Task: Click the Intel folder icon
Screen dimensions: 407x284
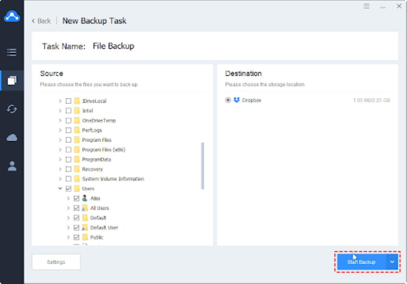Action: 77,111
